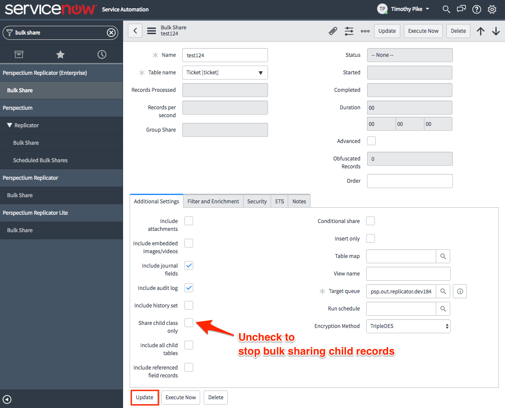Click Update button in header
This screenshot has width=505, height=408.
(387, 31)
